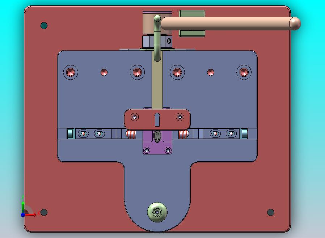Select the right cyan slider end block
Image resolution: width=325 pixels, height=238 pixels.
[x=245, y=133]
